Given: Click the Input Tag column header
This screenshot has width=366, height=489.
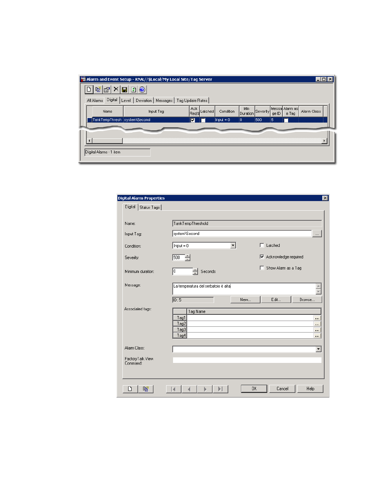Looking at the screenshot, I should [x=156, y=111].
